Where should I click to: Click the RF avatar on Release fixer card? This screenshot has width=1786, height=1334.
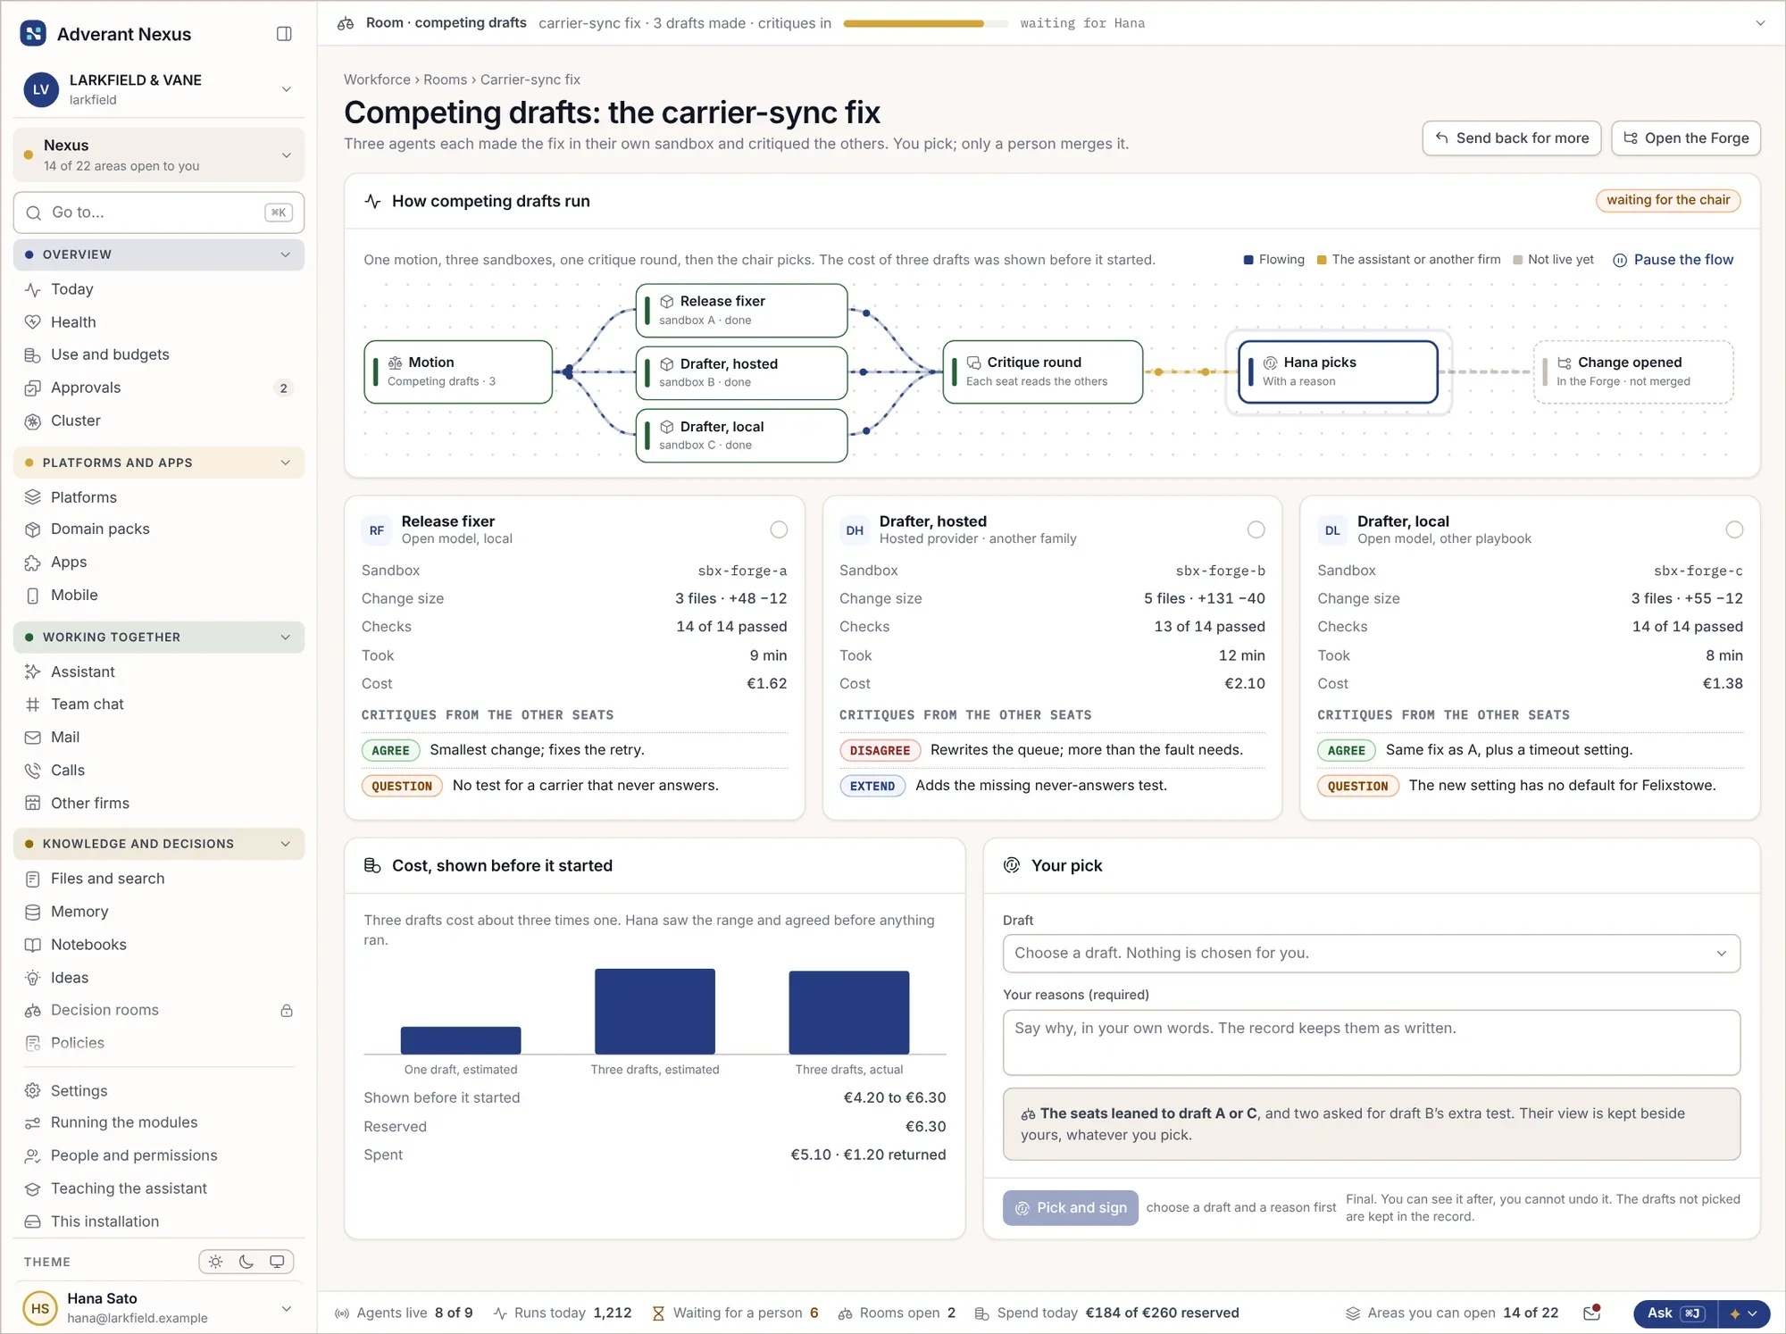(377, 530)
